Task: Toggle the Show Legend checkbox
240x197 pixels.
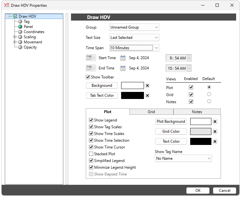Action: tap(91, 120)
